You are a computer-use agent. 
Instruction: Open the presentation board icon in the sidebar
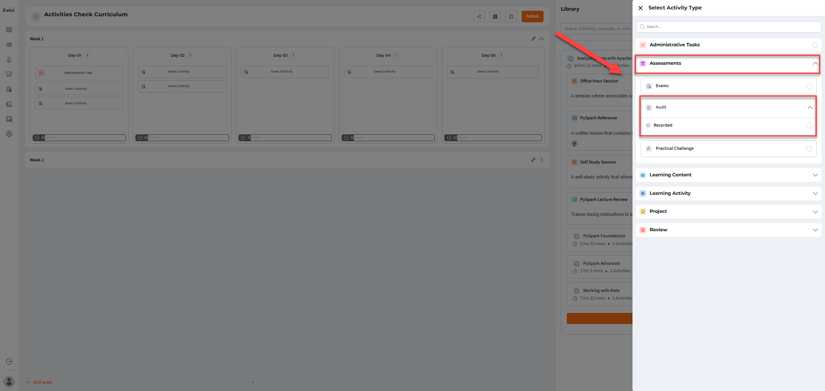[9, 74]
